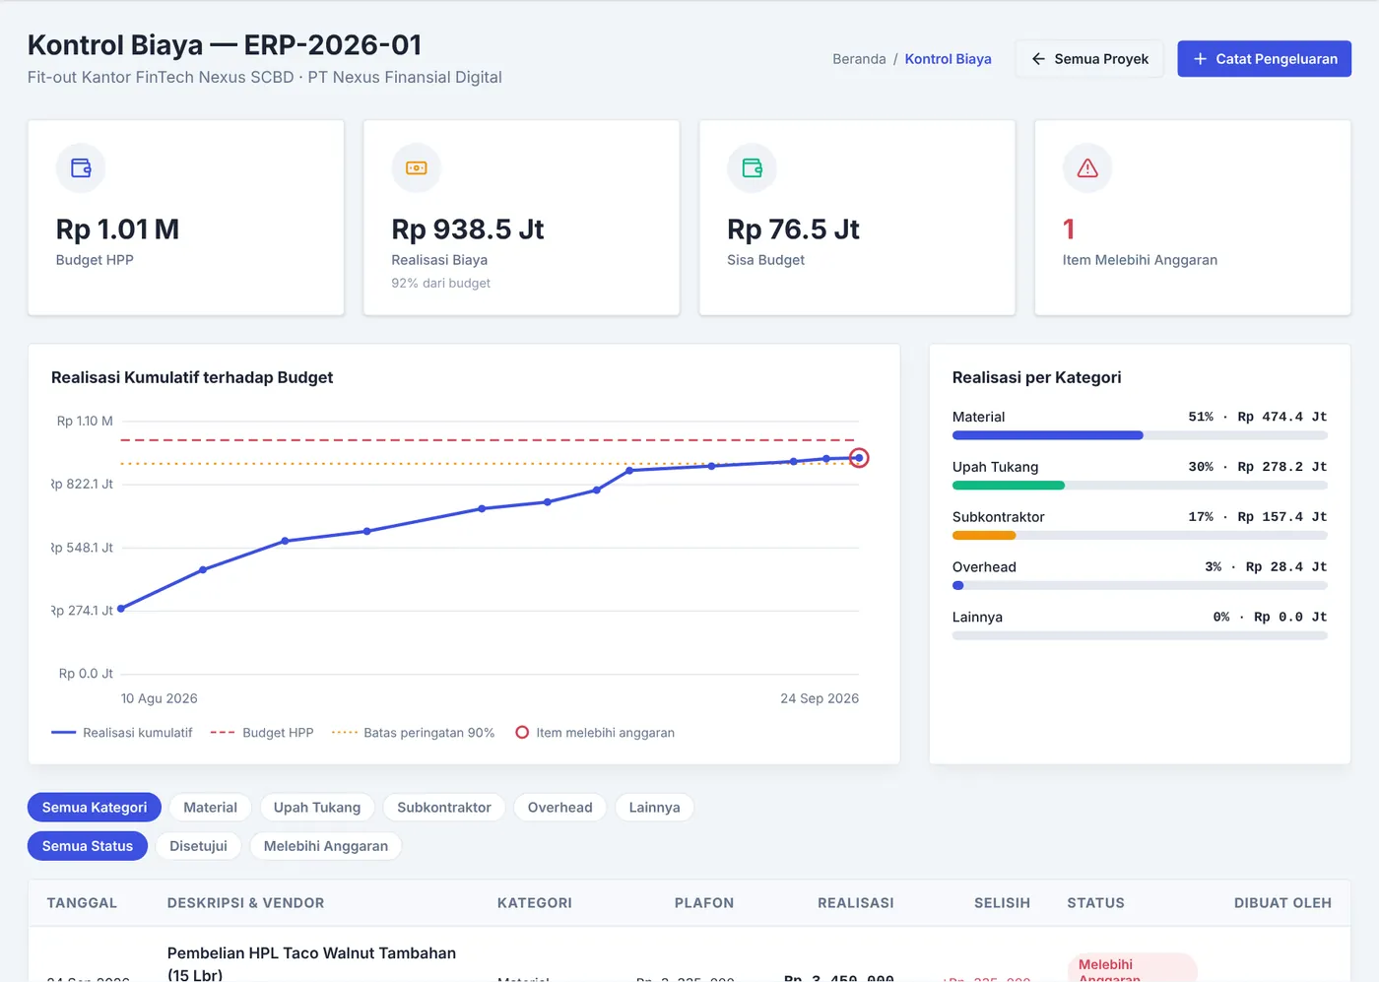
Task: Click the plus icon in Catat Pengeluaran
Action: [1200, 59]
